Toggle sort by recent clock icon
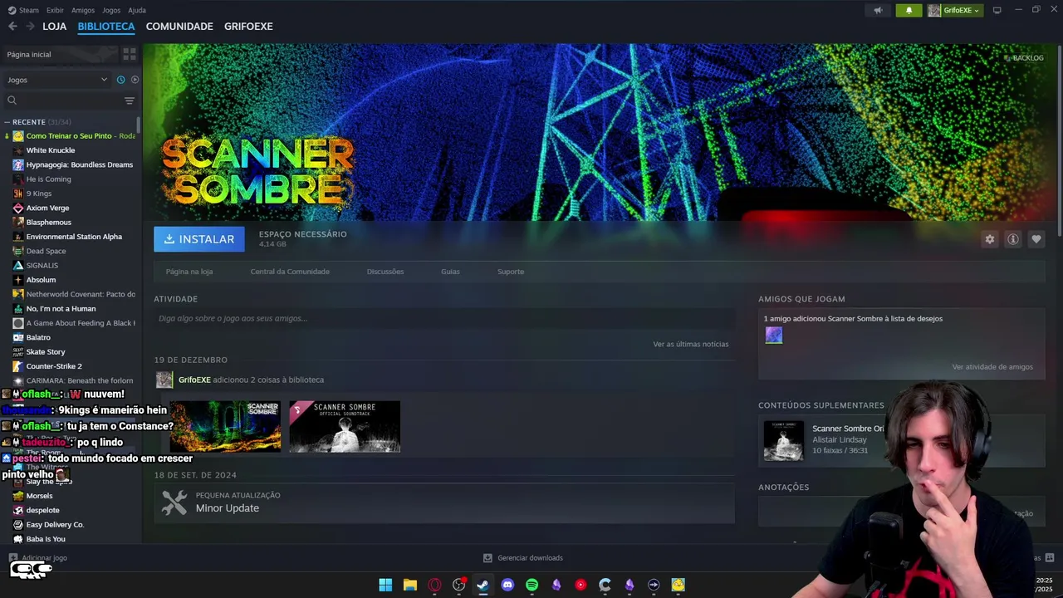 coord(120,80)
